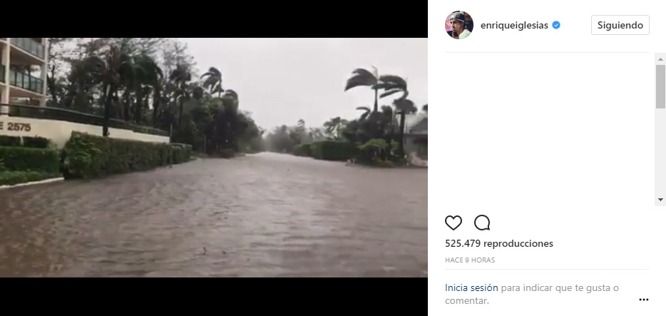
Task: Click the empty comments area
Action: [x=549, y=128]
